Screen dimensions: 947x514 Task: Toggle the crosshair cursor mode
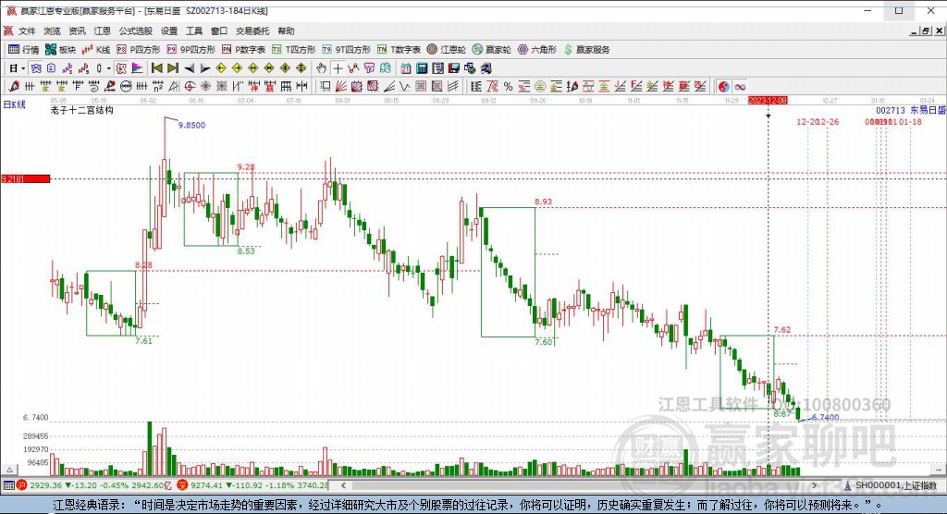[x=338, y=68]
